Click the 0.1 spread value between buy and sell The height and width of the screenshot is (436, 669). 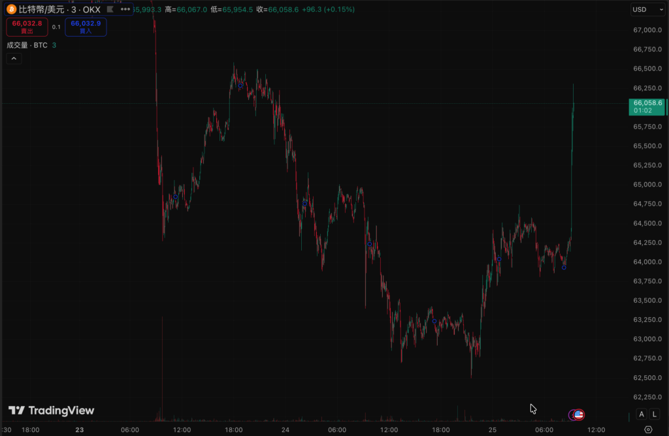tap(56, 27)
